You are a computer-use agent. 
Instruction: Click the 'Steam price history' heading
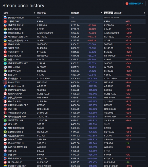tap(23, 6)
